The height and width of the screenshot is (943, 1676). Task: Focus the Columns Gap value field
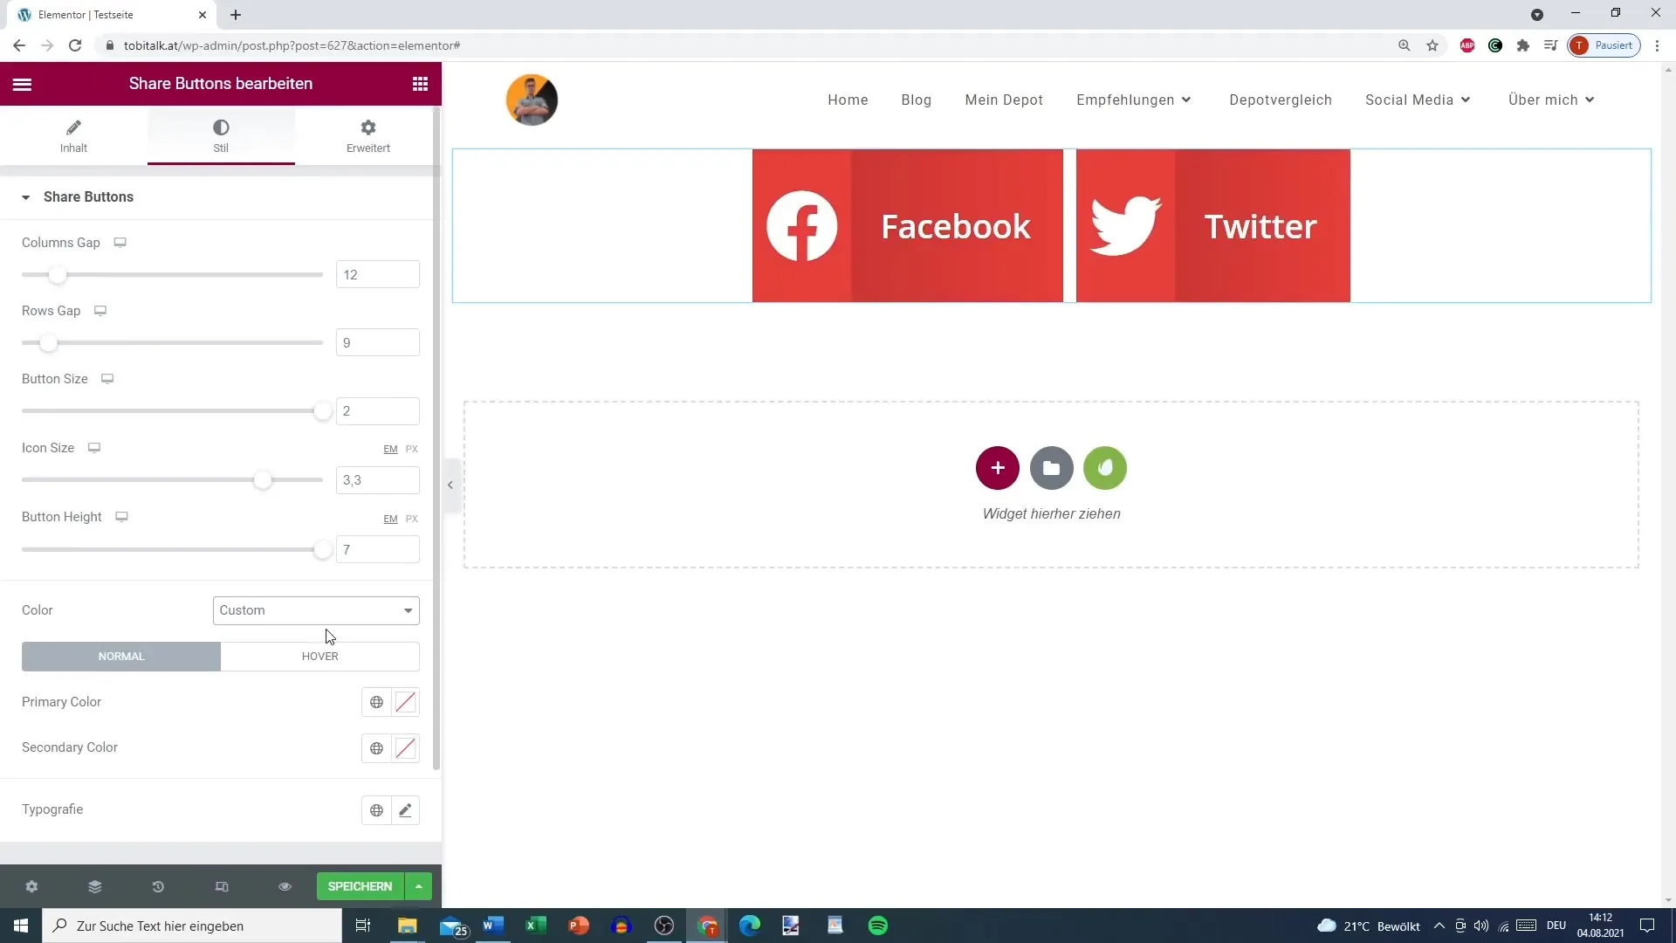(377, 274)
